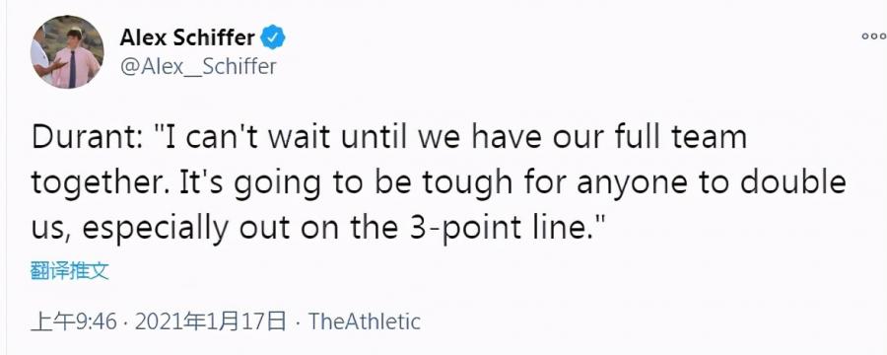Open Alex Schiffer's round profile avatar
This screenshot has width=887, height=355.
(67, 51)
